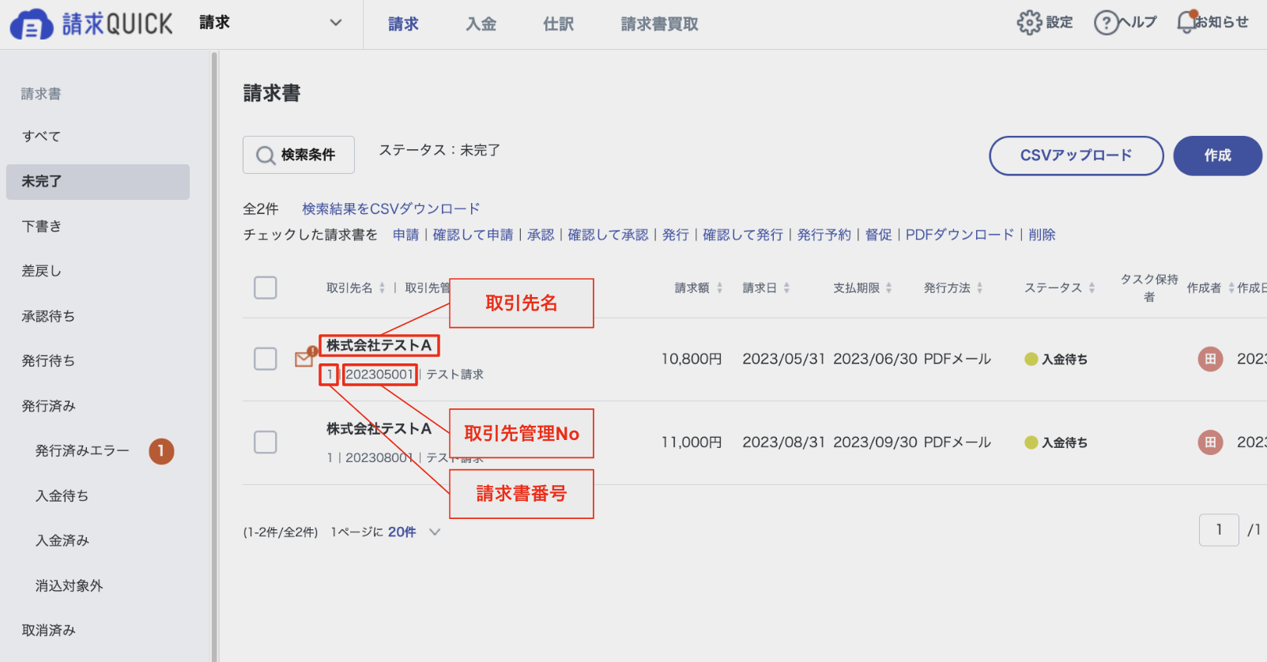The height and width of the screenshot is (662, 1267).
Task: Click 検索結果をCSVダウンロード link
Action: pos(391,209)
